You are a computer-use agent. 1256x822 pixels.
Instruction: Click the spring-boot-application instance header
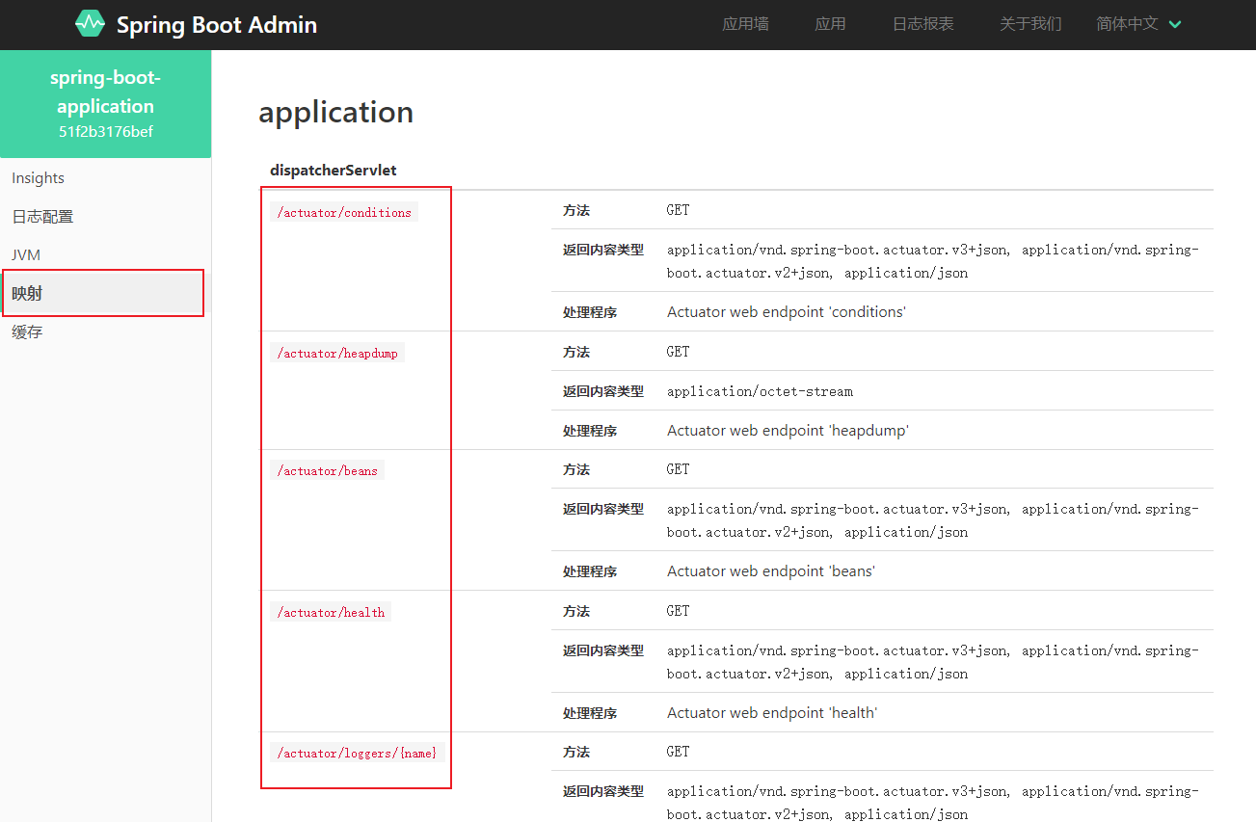coord(106,104)
